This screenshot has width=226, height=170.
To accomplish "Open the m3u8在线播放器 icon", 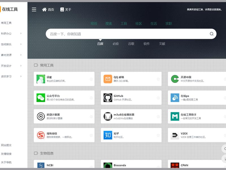I will 108,116.
